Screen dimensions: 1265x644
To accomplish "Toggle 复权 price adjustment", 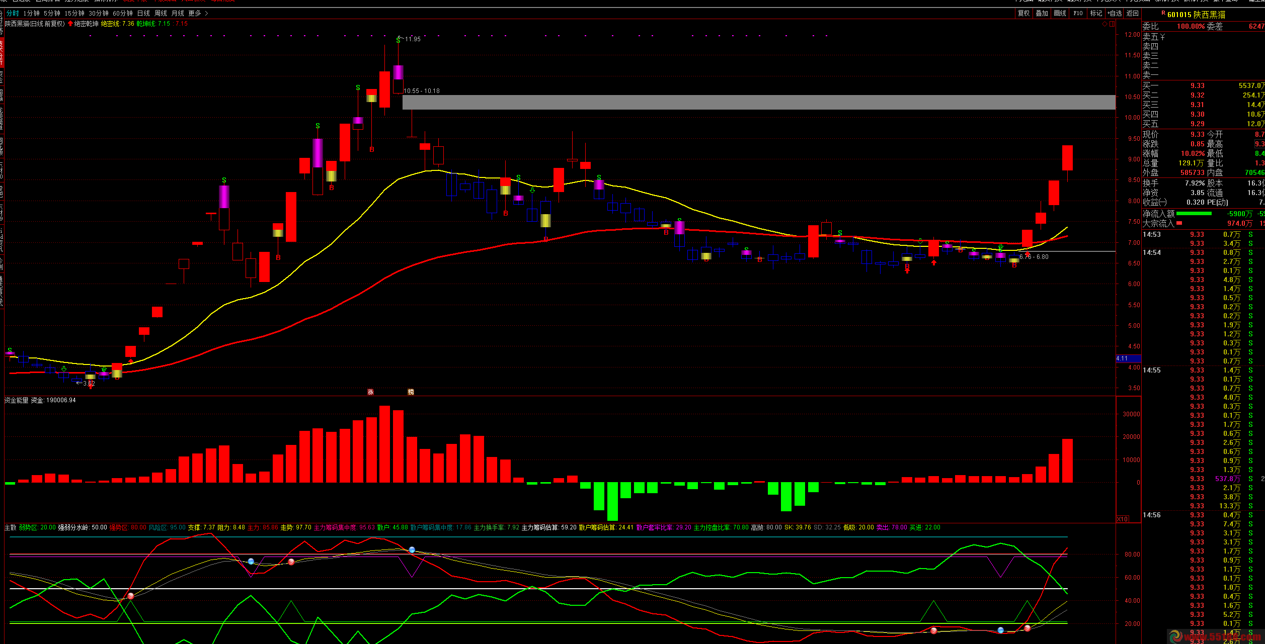I will click(1023, 13).
